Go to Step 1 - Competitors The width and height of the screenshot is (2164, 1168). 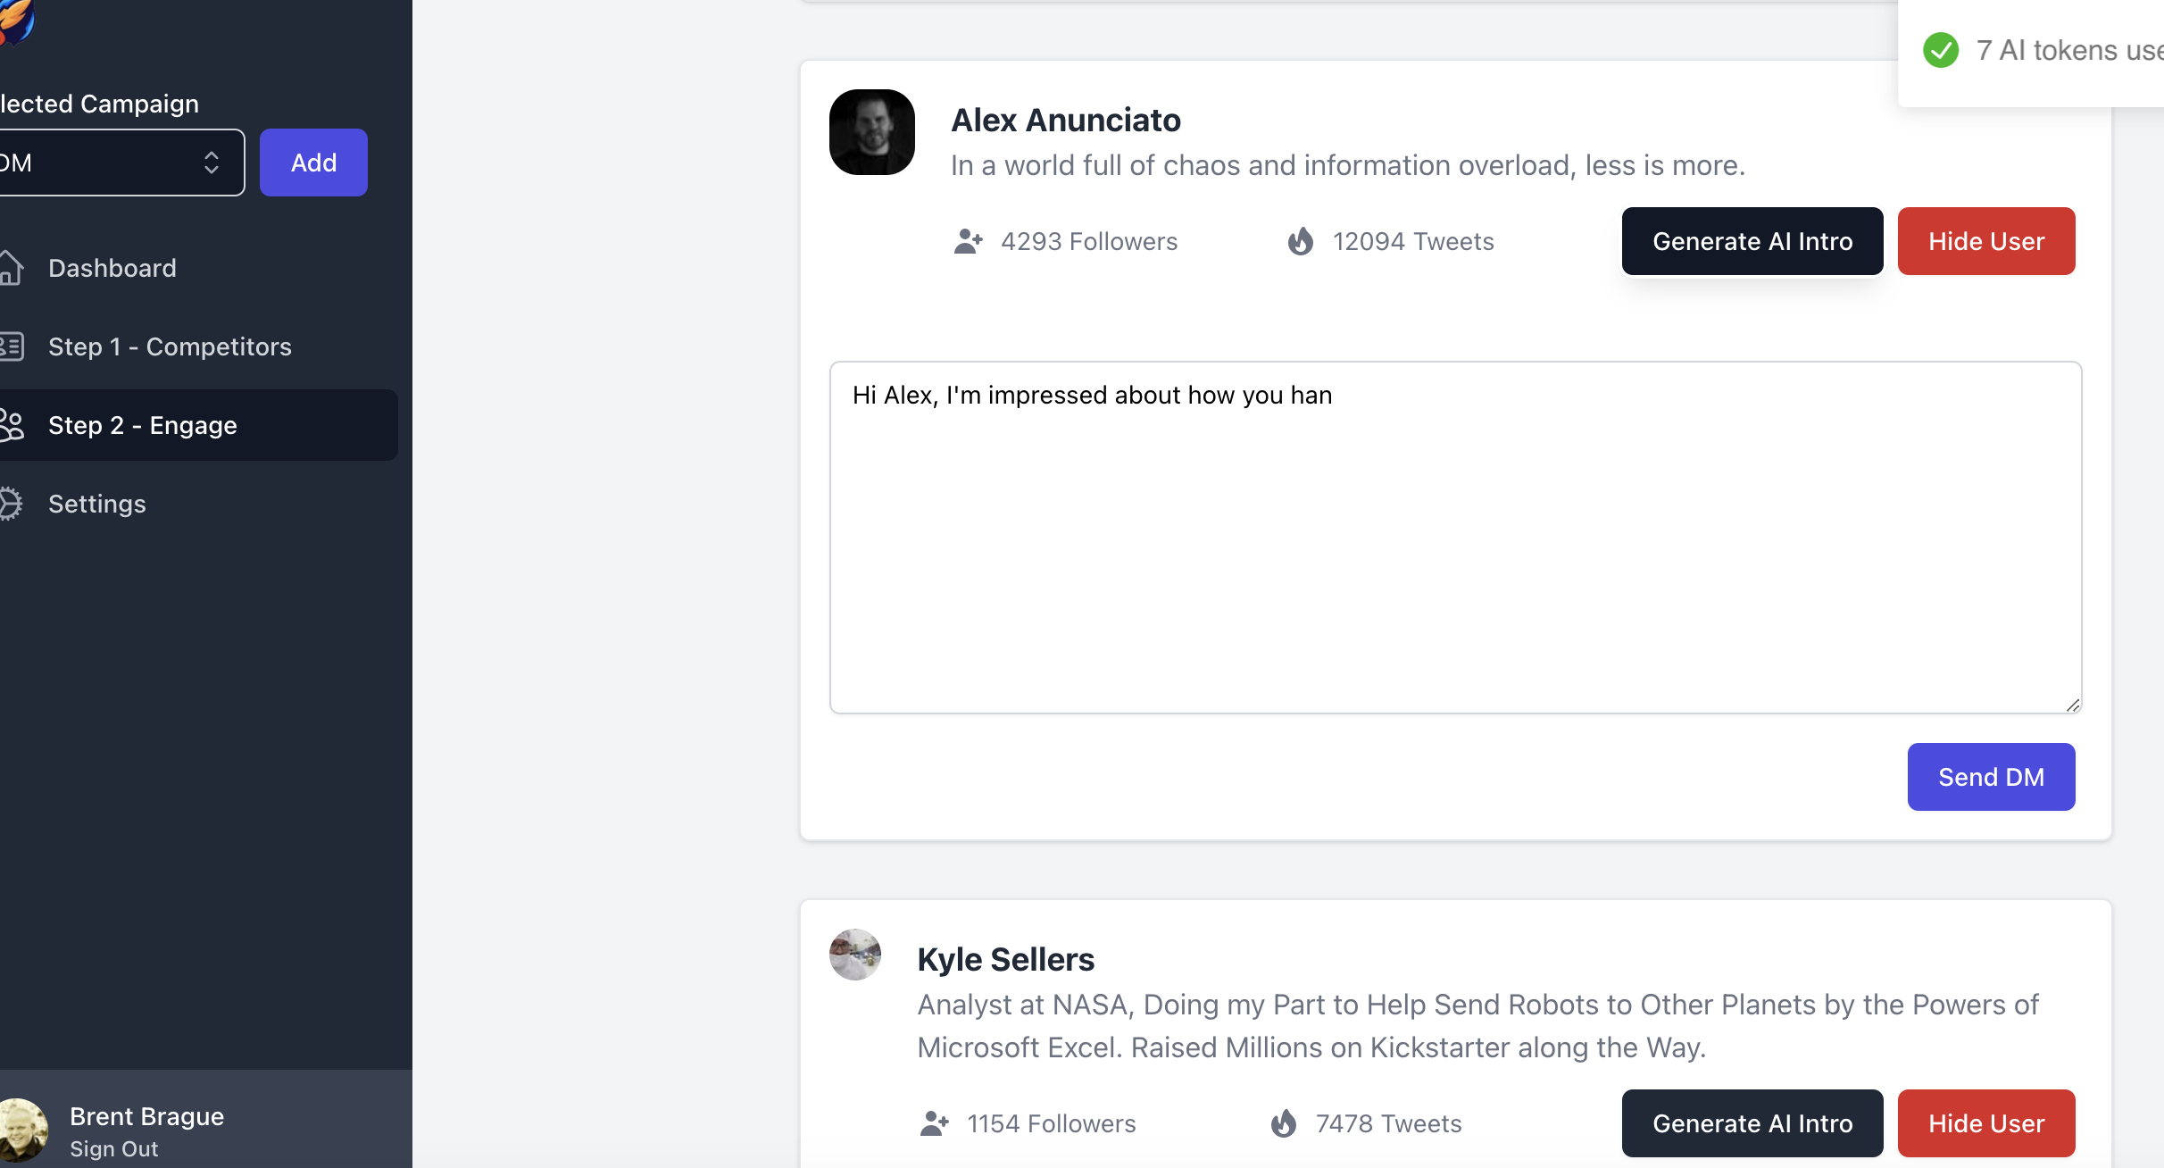coord(170,346)
